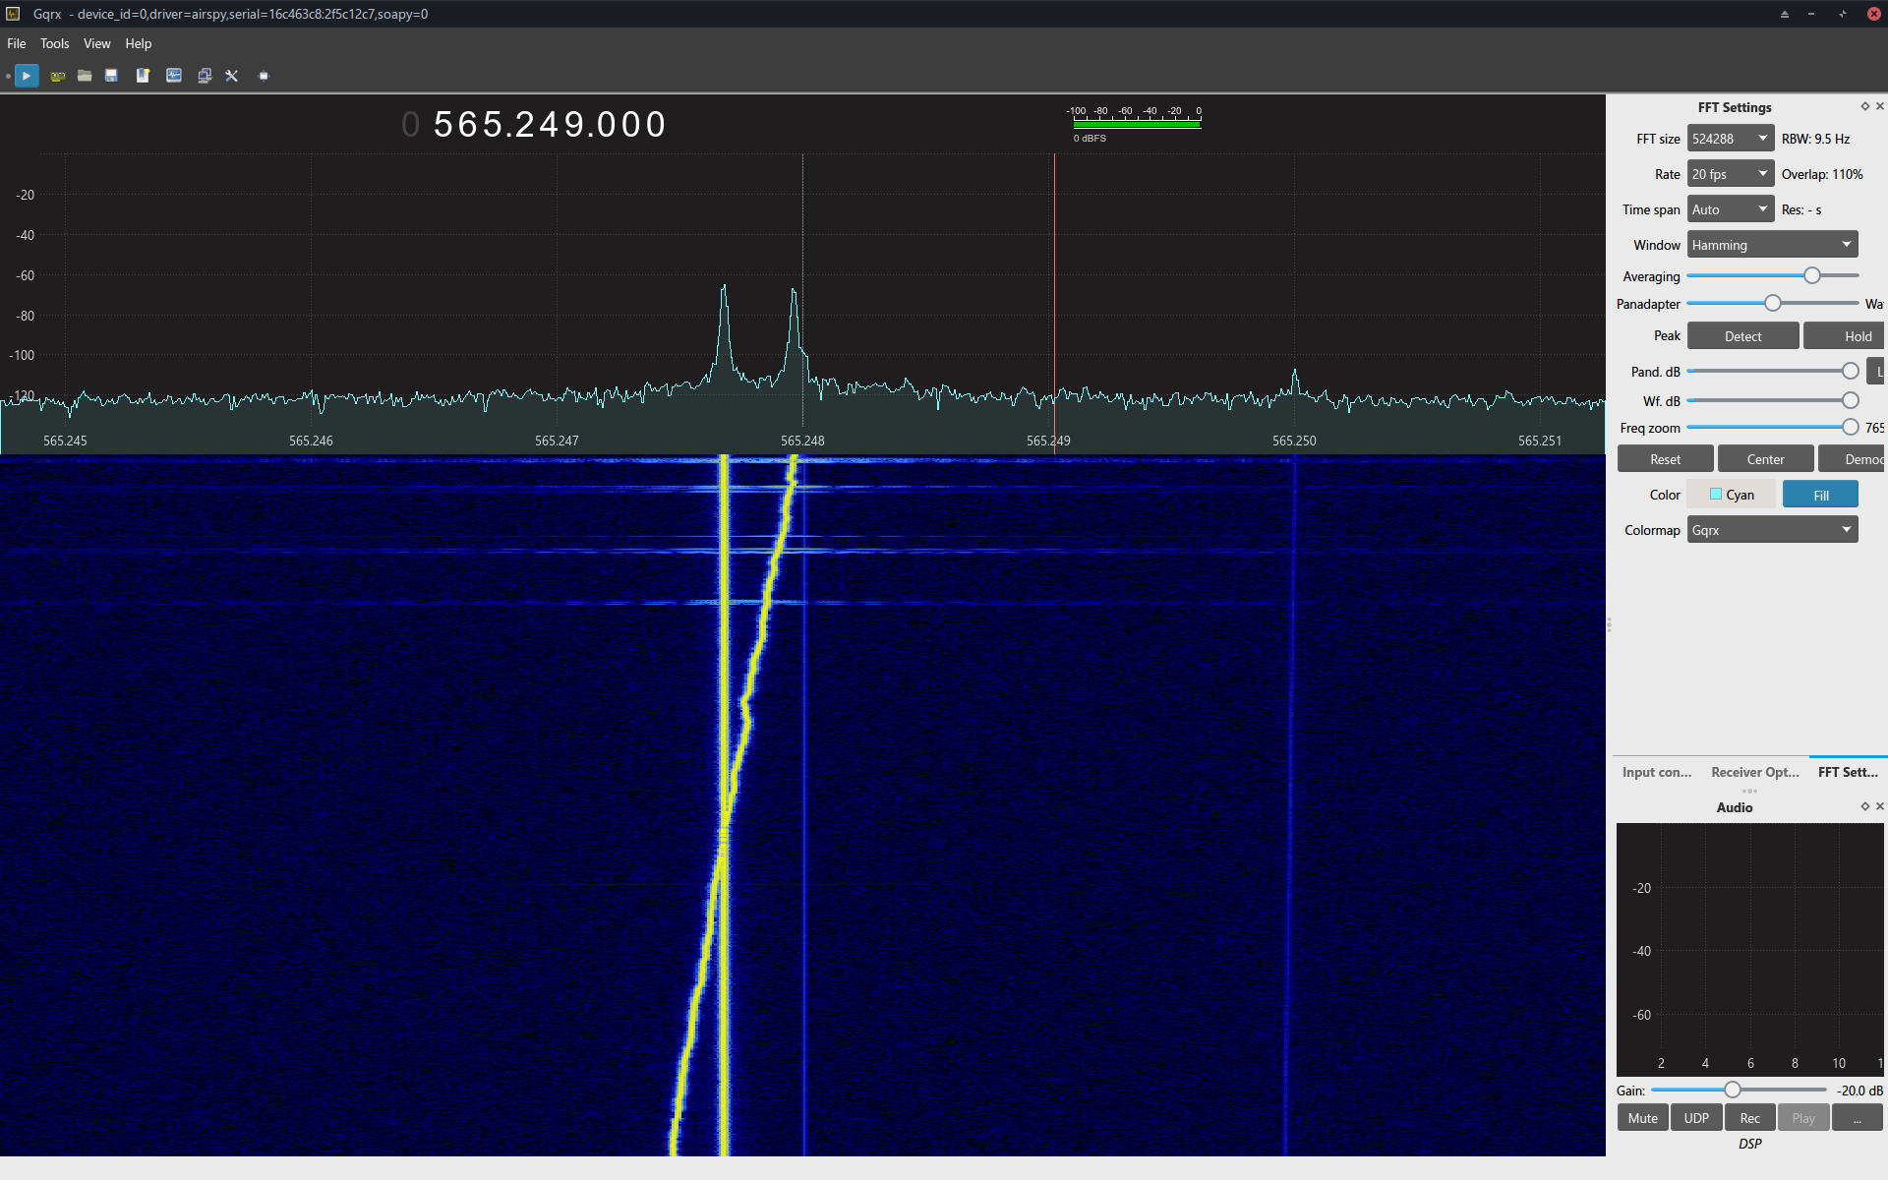Viewport: 1888px width, 1180px height.
Task: Click the save settings floppy icon
Action: pyautogui.click(x=111, y=76)
